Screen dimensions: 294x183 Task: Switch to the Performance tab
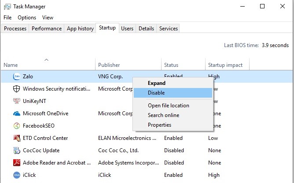pyautogui.click(x=47, y=29)
